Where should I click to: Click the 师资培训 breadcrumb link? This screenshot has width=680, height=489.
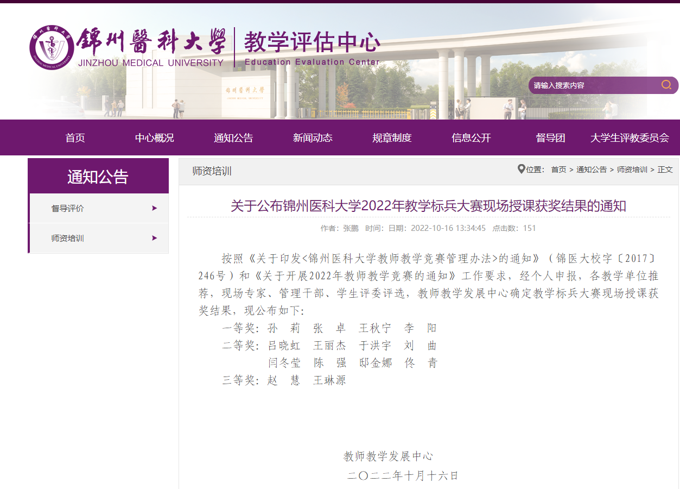632,170
